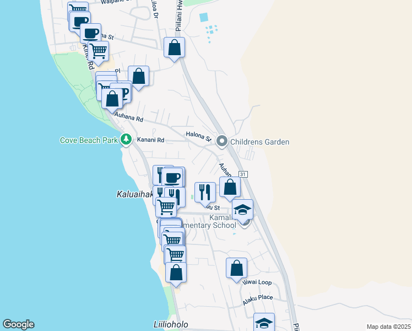
Task: Click the Halona St street label
Action: coord(199,136)
